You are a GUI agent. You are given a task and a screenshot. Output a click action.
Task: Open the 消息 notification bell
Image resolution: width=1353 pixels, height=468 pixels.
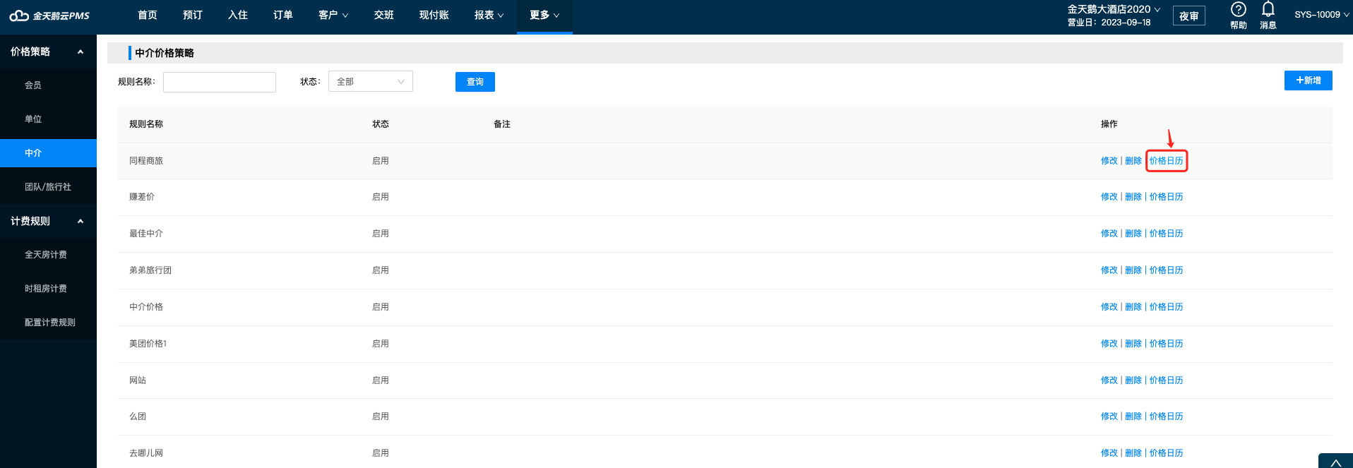pos(1268,16)
